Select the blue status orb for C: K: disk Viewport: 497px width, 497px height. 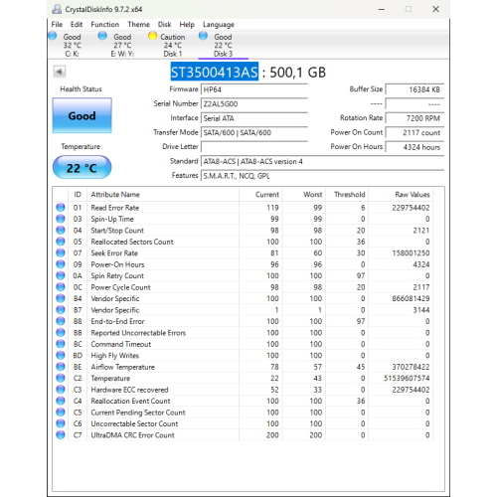point(53,36)
